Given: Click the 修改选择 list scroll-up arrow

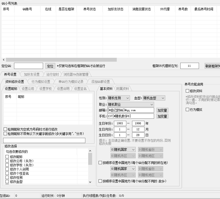Looking at the screenshot, I should (x=90, y=151).
